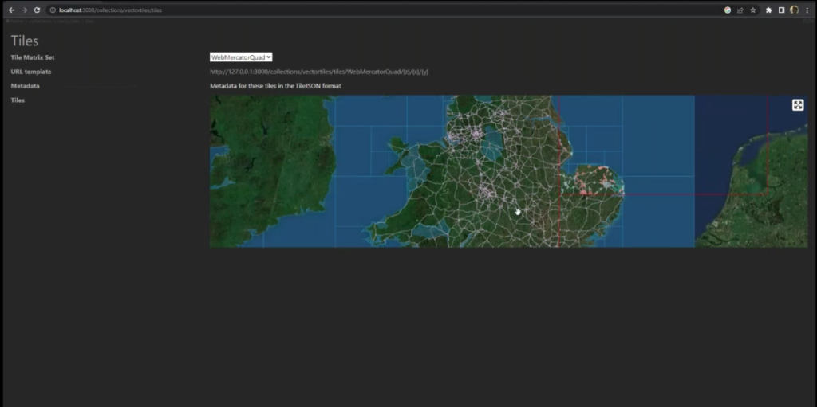This screenshot has width=817, height=407.
Task: Click the collections breadcrumb link
Action: pos(40,22)
